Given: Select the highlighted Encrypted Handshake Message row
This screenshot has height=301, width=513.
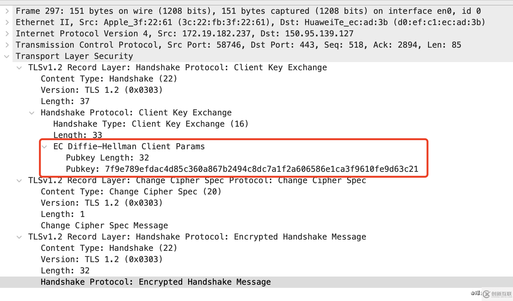Looking at the screenshot, I should click(156, 282).
